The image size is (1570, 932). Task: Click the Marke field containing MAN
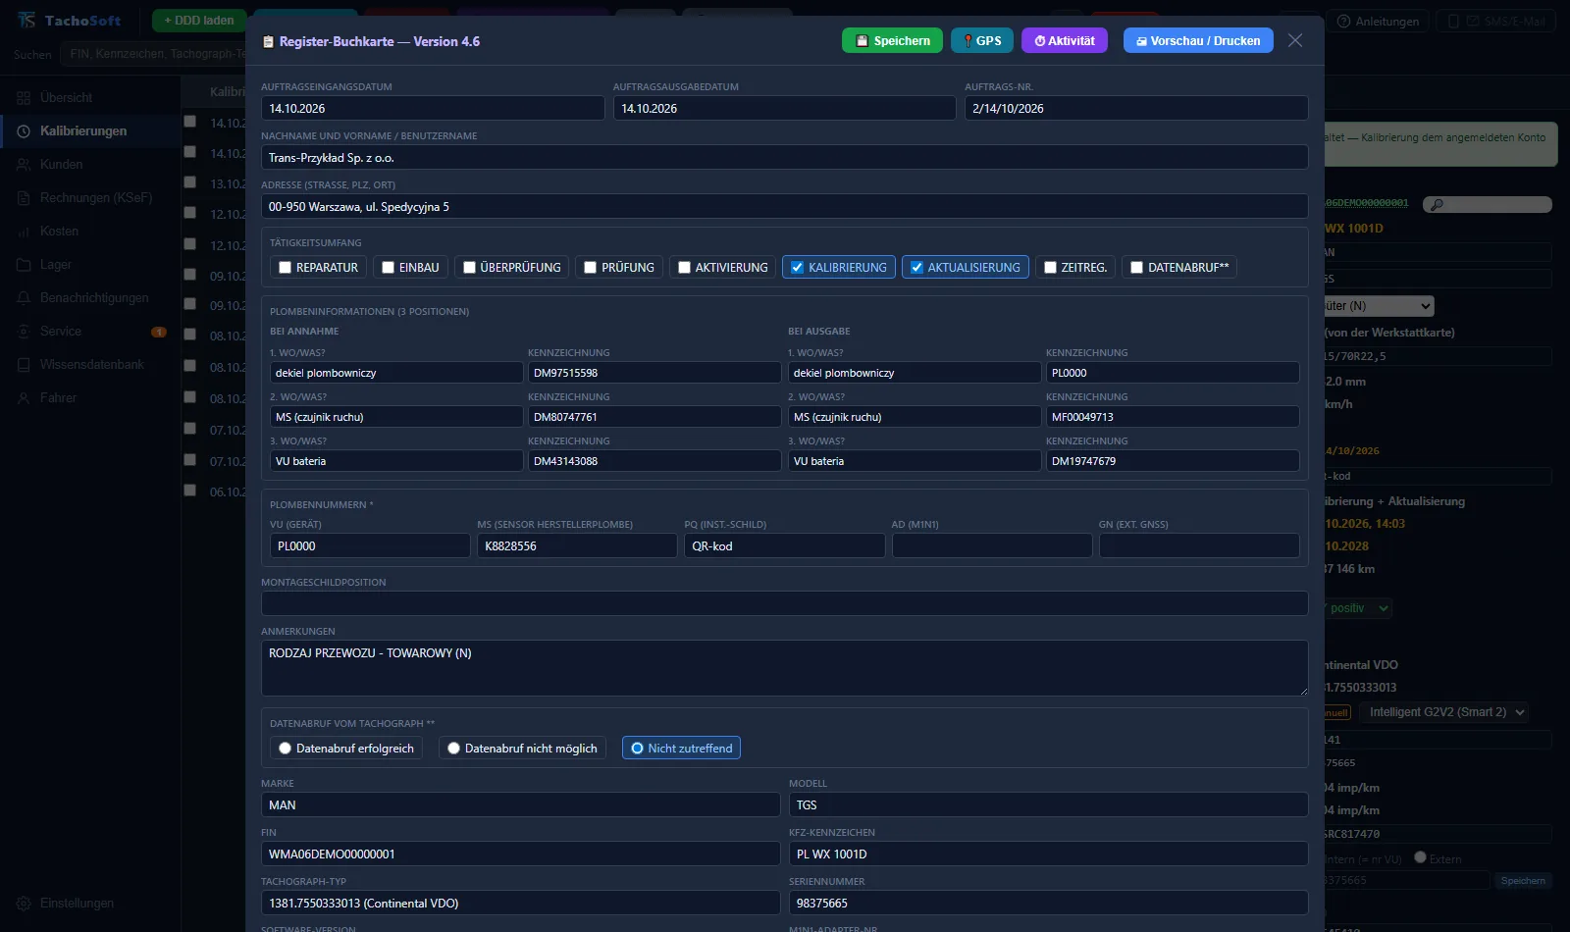pyautogui.click(x=520, y=804)
